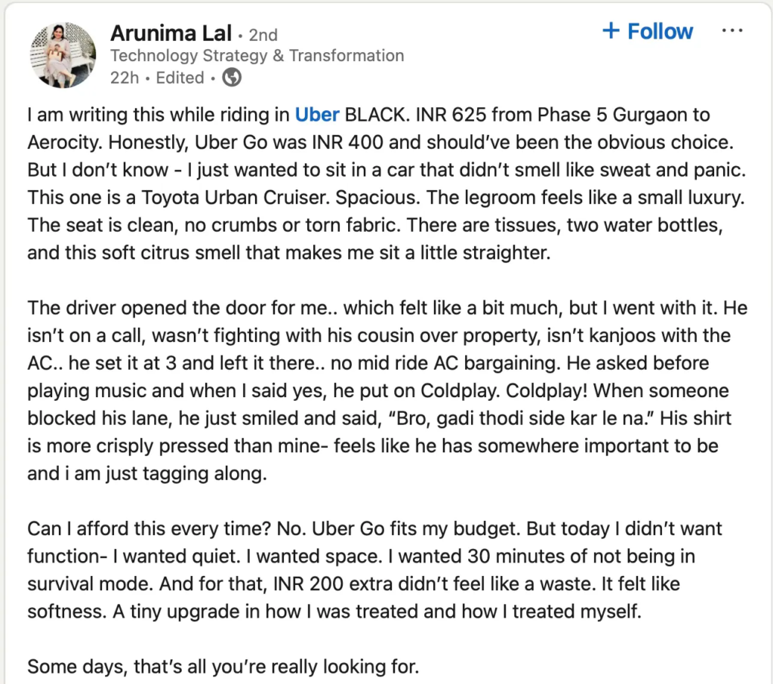773x684 pixels.
Task: Click the 2nd degree connection label
Action: point(263,35)
